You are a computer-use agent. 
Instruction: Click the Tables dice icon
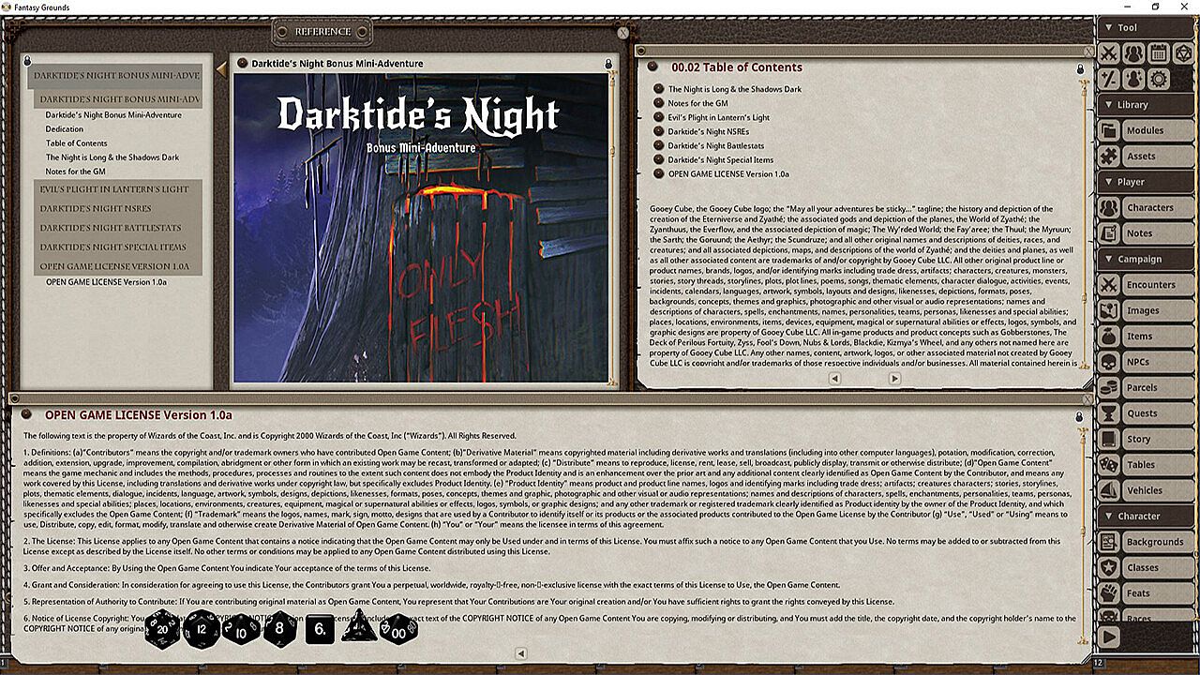tap(1109, 465)
